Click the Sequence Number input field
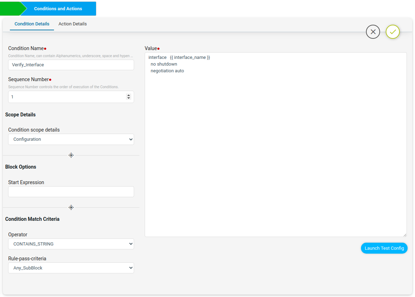415x297 pixels. click(x=71, y=97)
